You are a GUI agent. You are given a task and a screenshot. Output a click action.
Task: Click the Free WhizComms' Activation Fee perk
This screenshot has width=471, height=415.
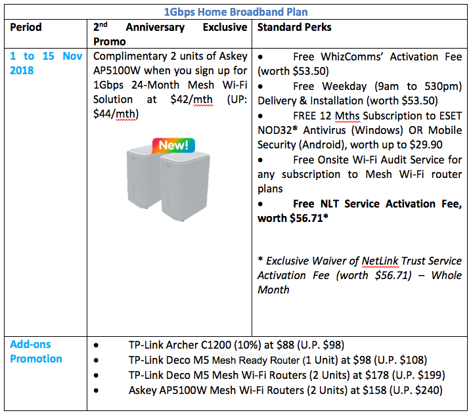359,63
